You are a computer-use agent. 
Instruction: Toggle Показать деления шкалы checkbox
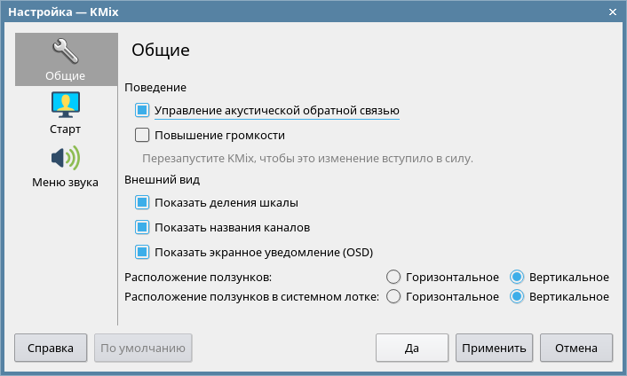point(142,202)
